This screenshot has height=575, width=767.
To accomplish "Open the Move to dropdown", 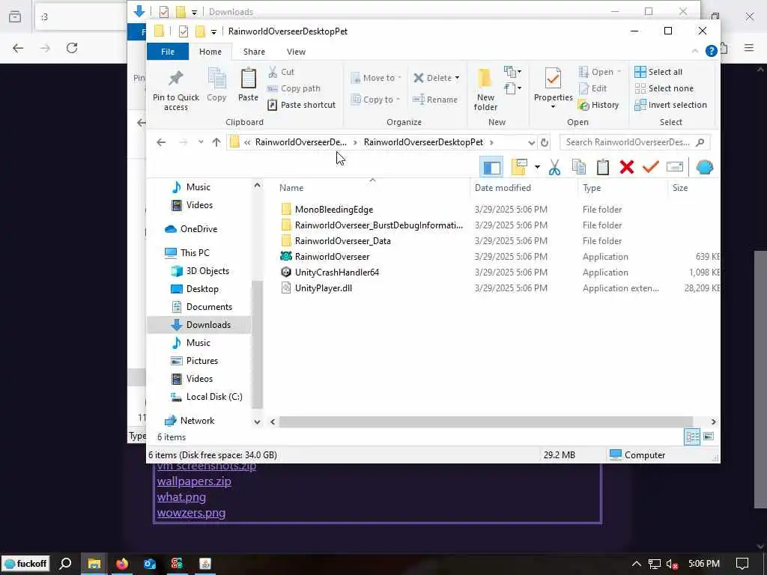I will (376, 78).
